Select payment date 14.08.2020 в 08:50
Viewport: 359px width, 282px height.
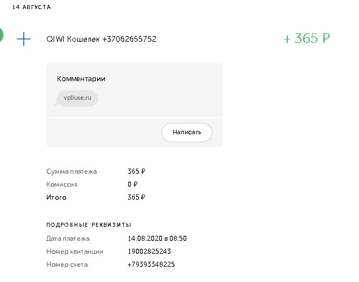[157, 239]
